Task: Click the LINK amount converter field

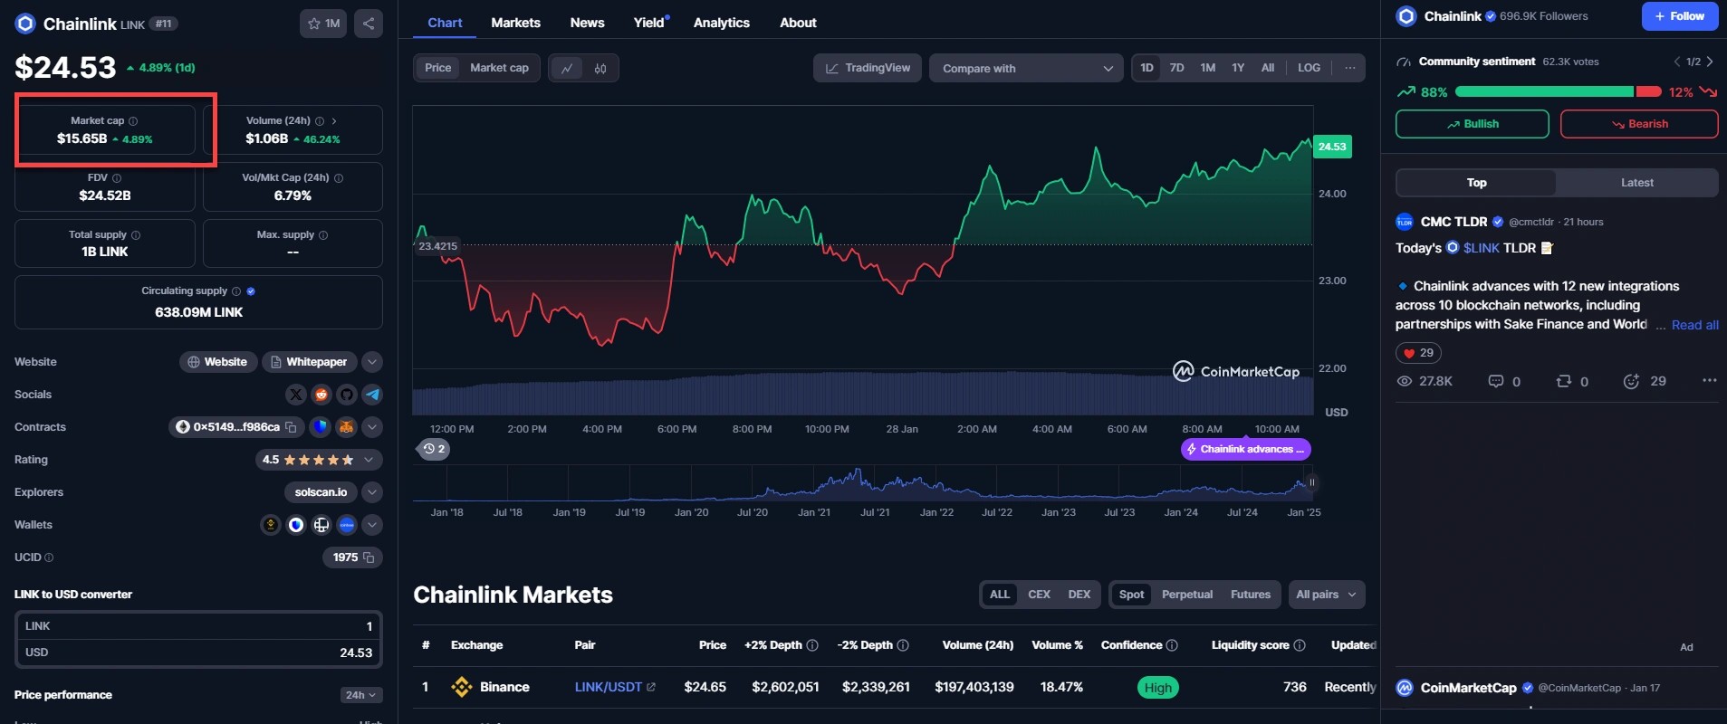Action: 198,626
